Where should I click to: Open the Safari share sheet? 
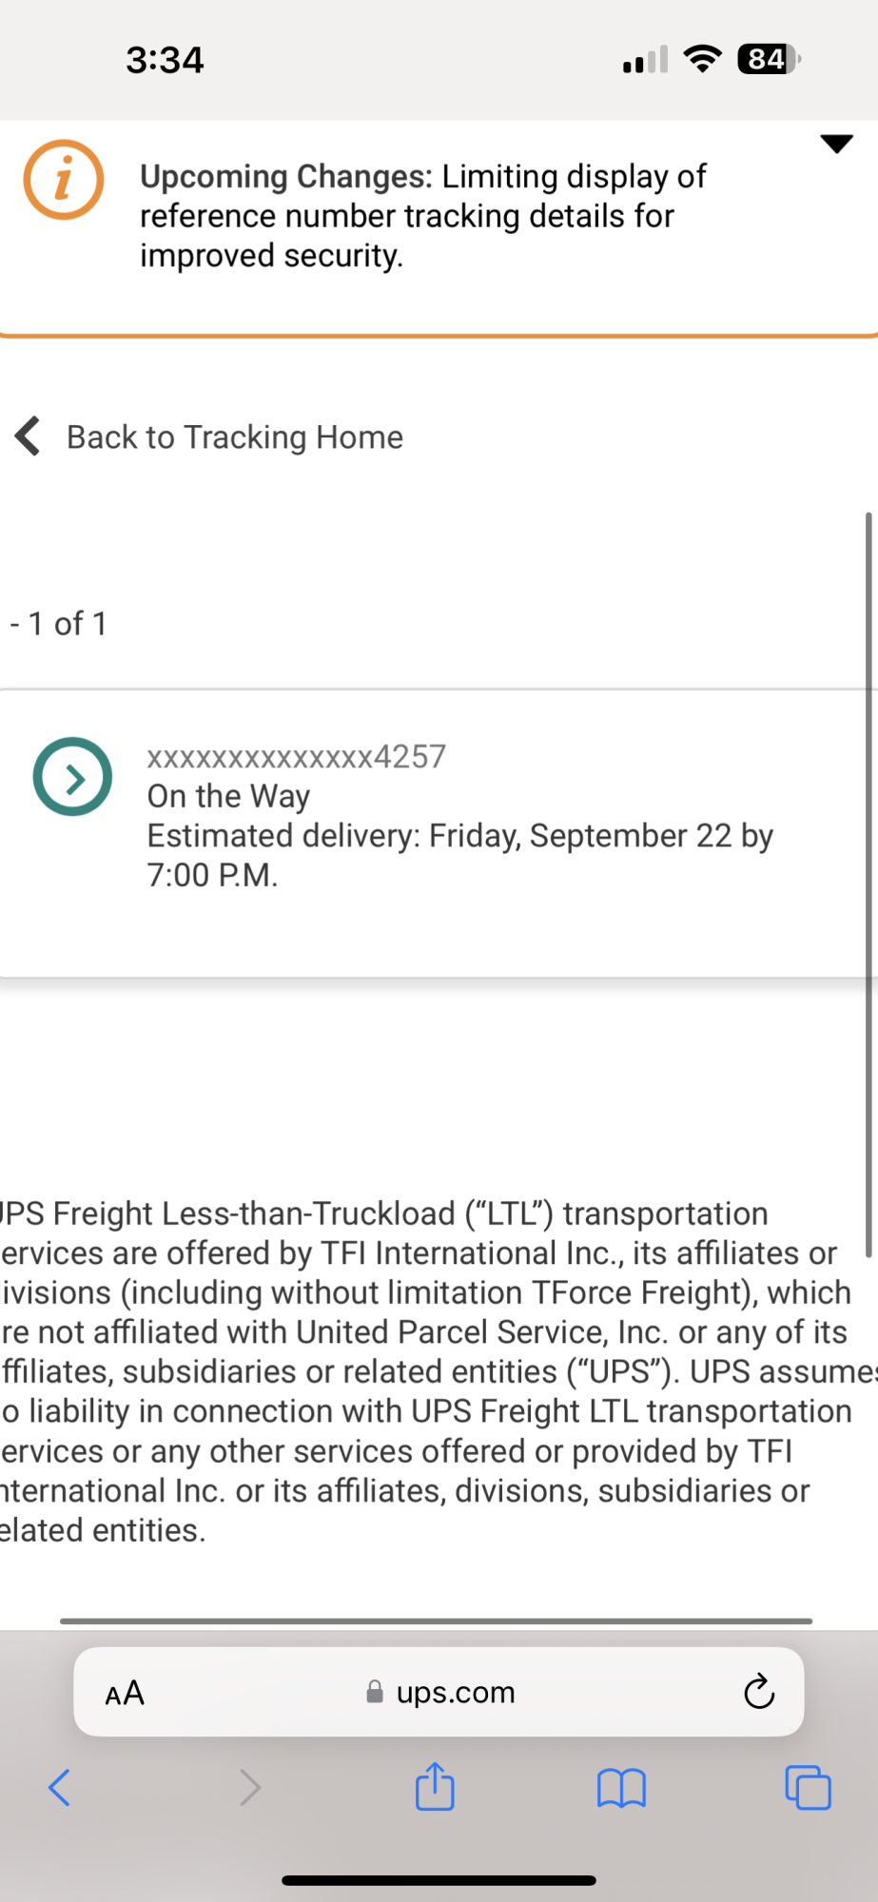point(435,1786)
